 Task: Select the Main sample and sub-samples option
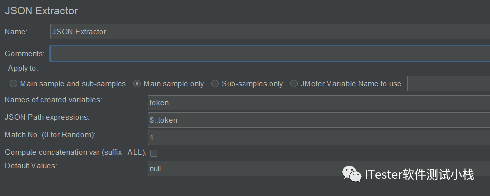pyautogui.click(x=13, y=84)
